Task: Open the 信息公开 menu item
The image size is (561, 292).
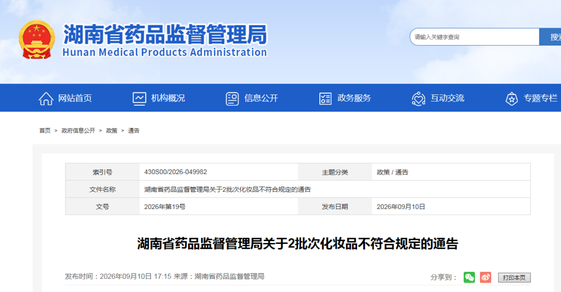Action: [x=261, y=98]
